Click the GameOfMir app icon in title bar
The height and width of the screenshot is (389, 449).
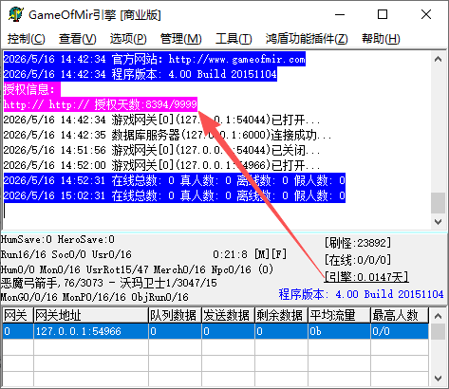tap(16, 14)
